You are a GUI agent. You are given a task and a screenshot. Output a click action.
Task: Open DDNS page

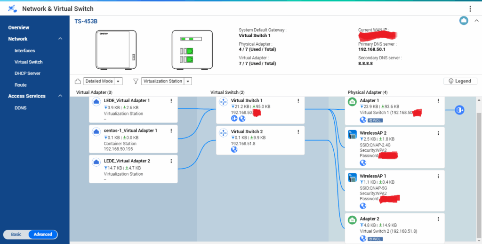(21, 108)
